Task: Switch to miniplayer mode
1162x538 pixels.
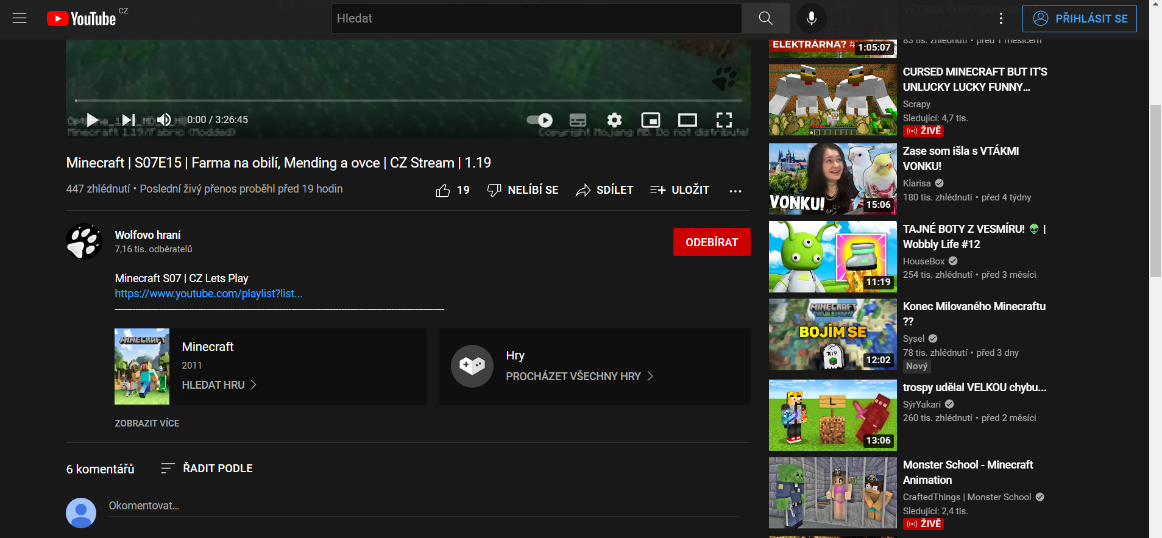Action: pos(651,120)
